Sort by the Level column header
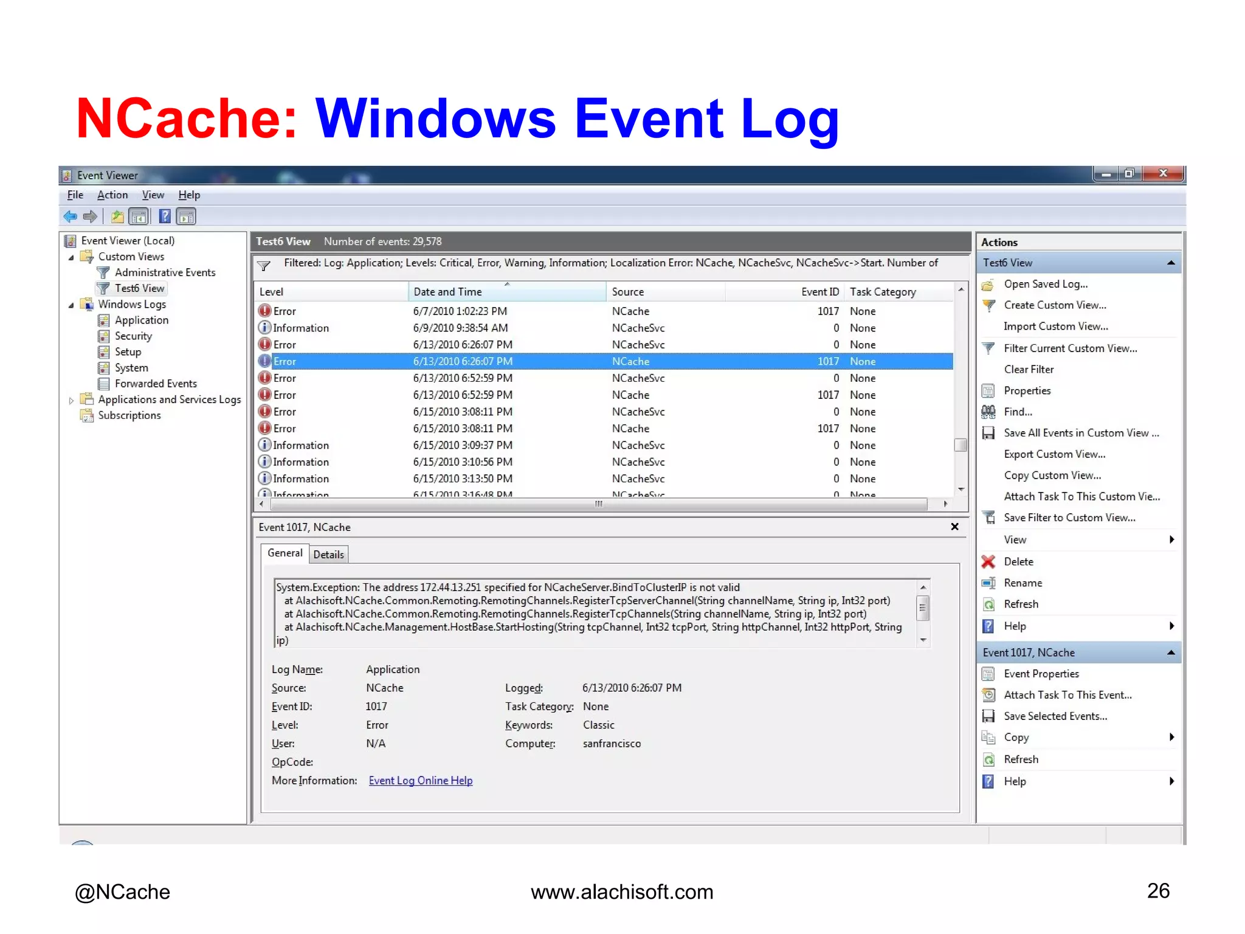 331,292
